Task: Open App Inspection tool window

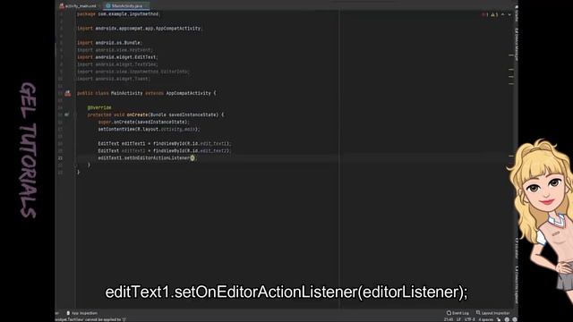Action: point(81,313)
